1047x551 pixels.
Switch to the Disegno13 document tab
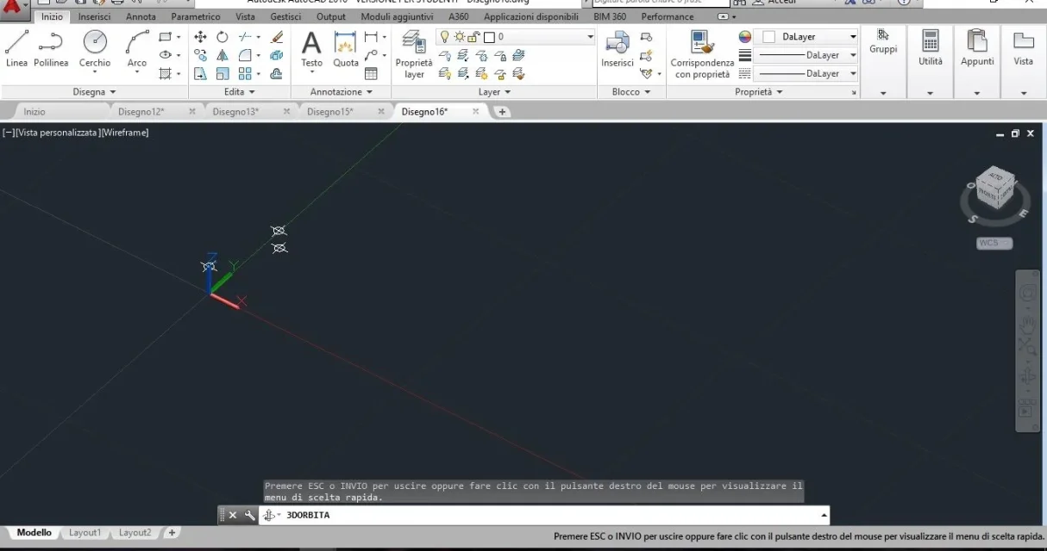[235, 112]
